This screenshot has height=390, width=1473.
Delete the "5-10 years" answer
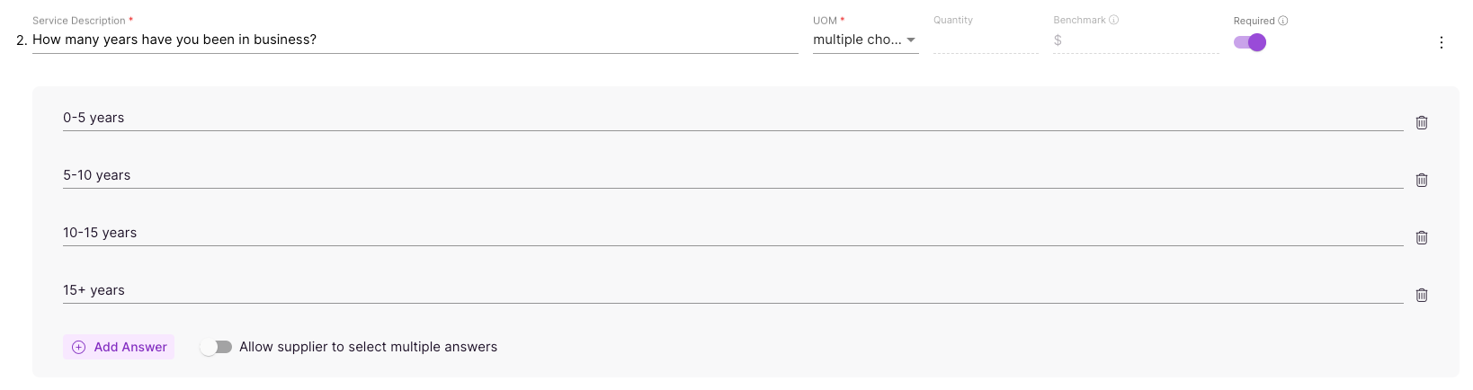click(1422, 180)
